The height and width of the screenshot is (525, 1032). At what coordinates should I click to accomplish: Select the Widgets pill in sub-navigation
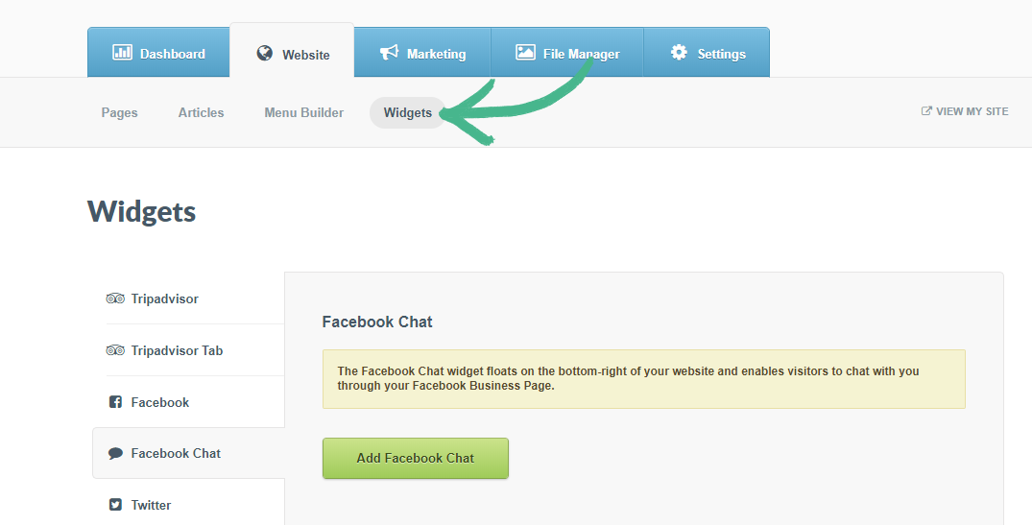click(408, 112)
